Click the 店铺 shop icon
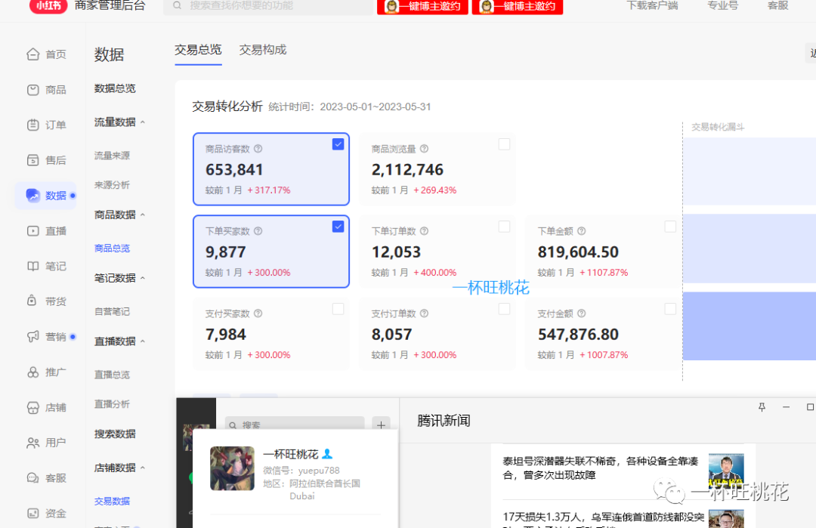Screen dimensions: 816x528 coord(32,407)
